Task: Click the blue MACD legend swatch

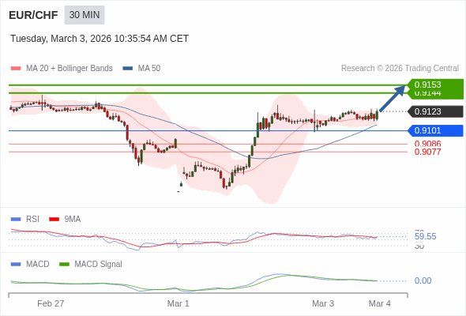Action: [x=16, y=265]
